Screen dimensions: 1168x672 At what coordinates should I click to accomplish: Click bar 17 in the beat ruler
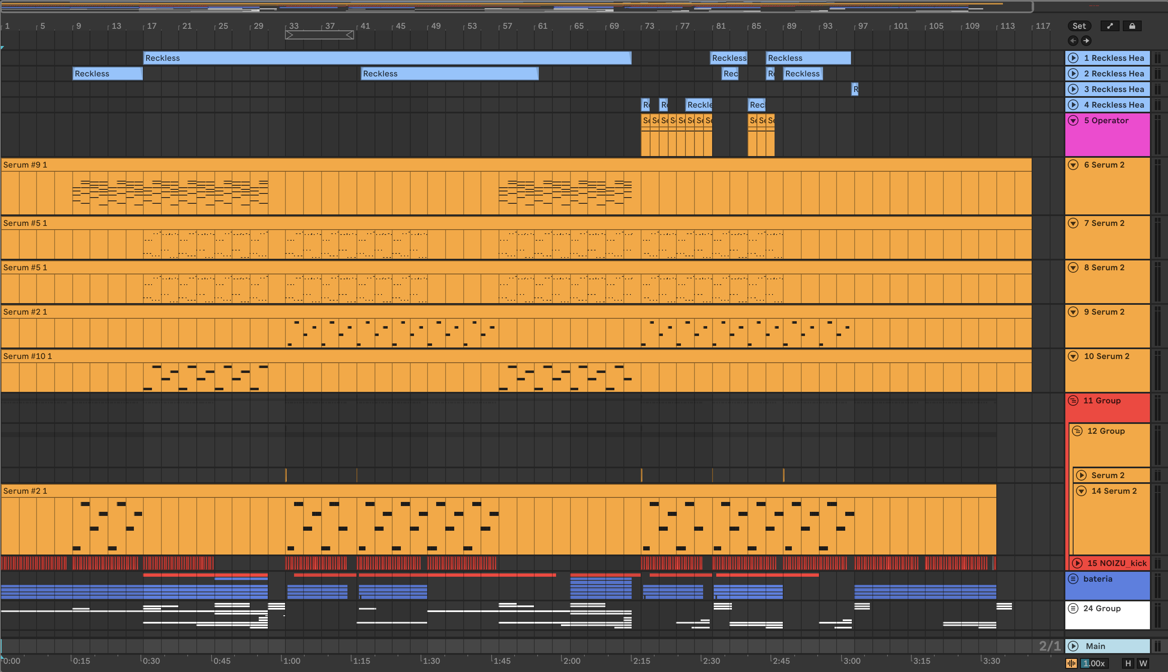(x=152, y=26)
